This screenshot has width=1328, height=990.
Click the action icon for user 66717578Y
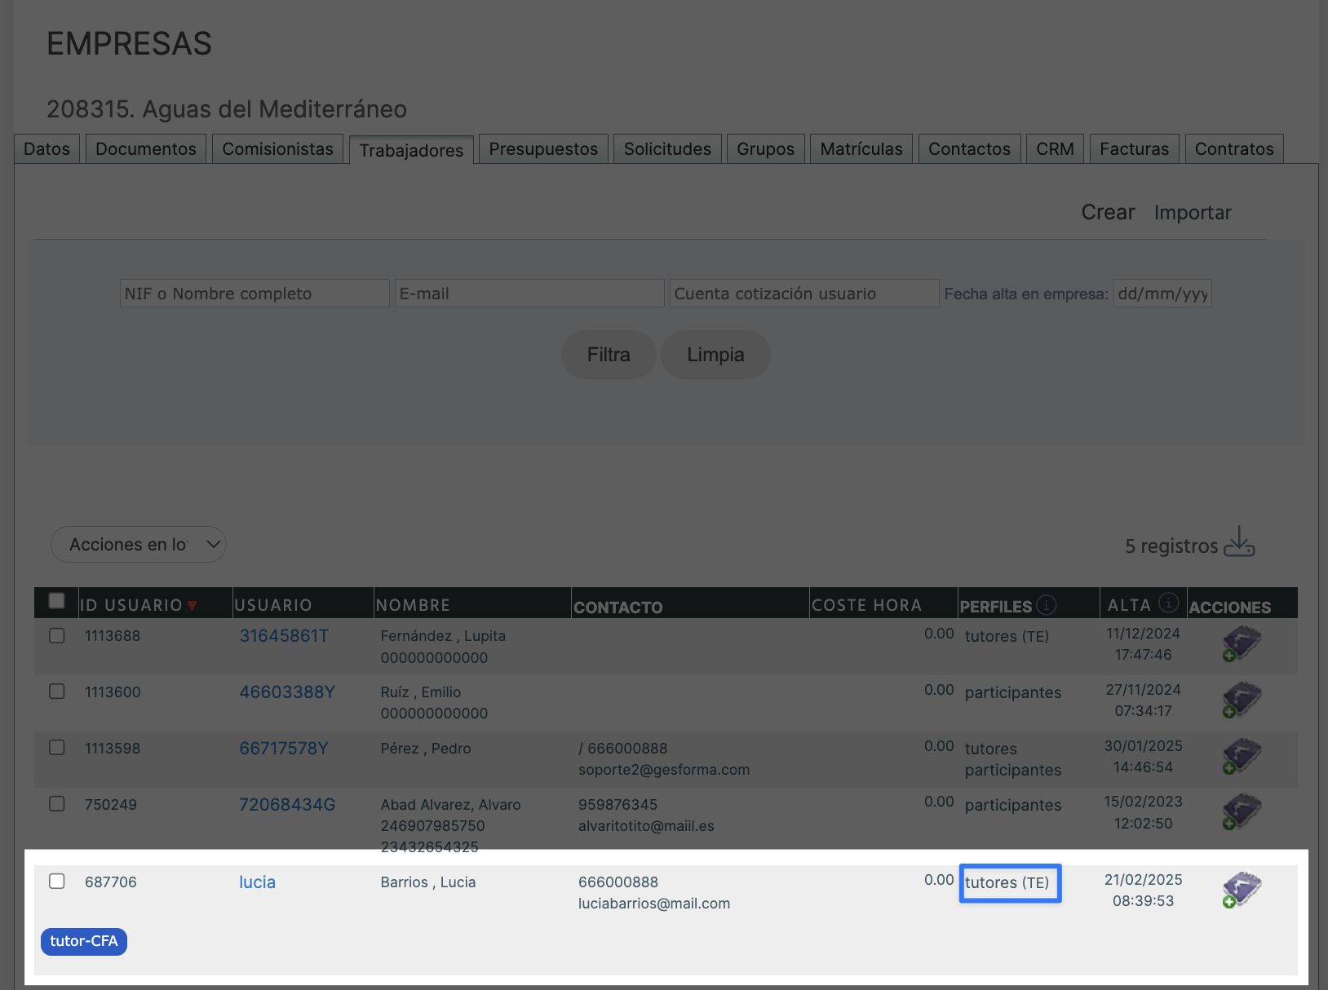1242,756
